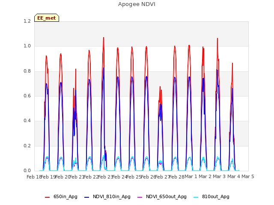Click the magenta NDVI_650out_Apg legend swatch
The width and height of the screenshot is (274, 205).
pos(140,197)
